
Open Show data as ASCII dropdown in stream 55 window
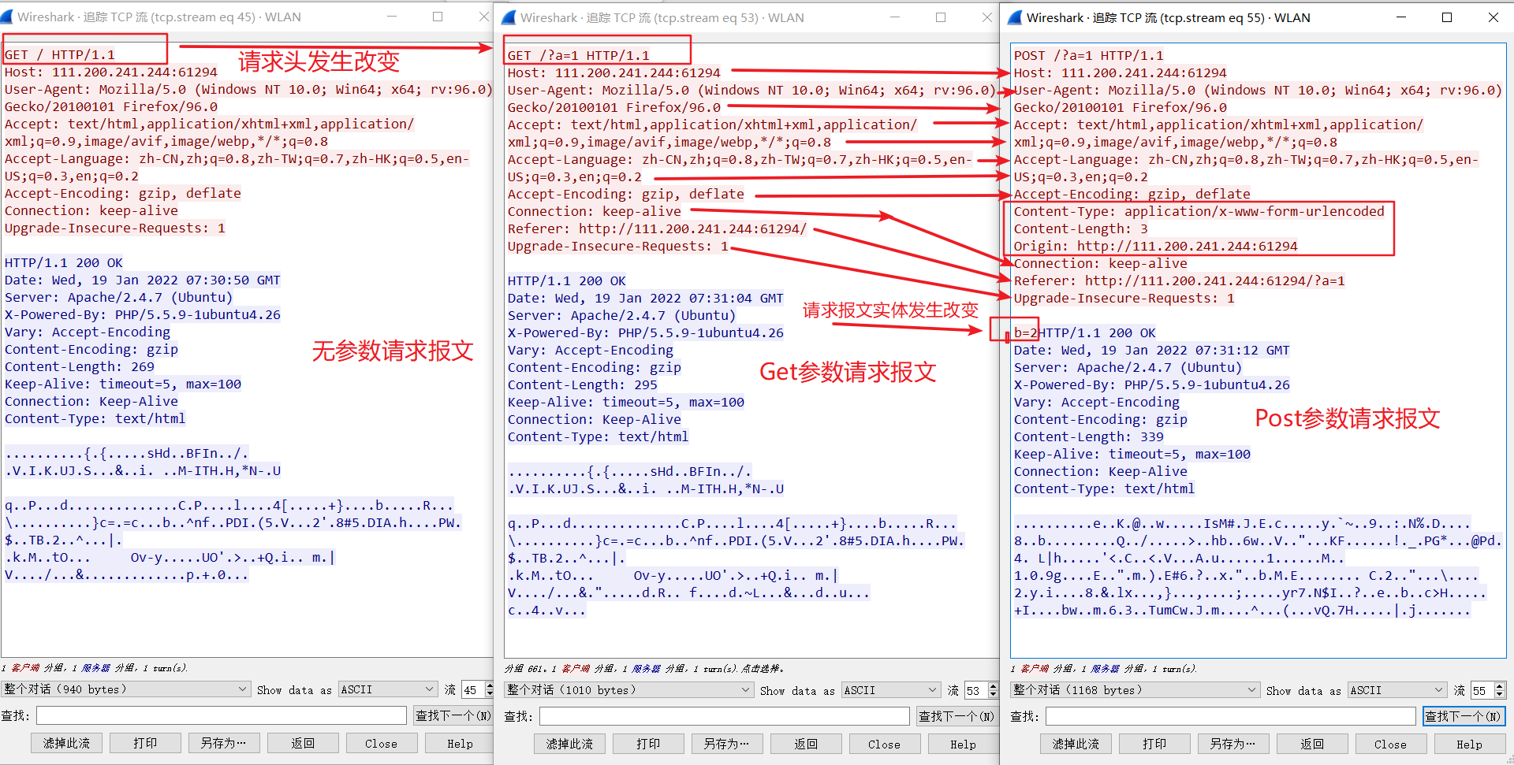click(x=1397, y=690)
